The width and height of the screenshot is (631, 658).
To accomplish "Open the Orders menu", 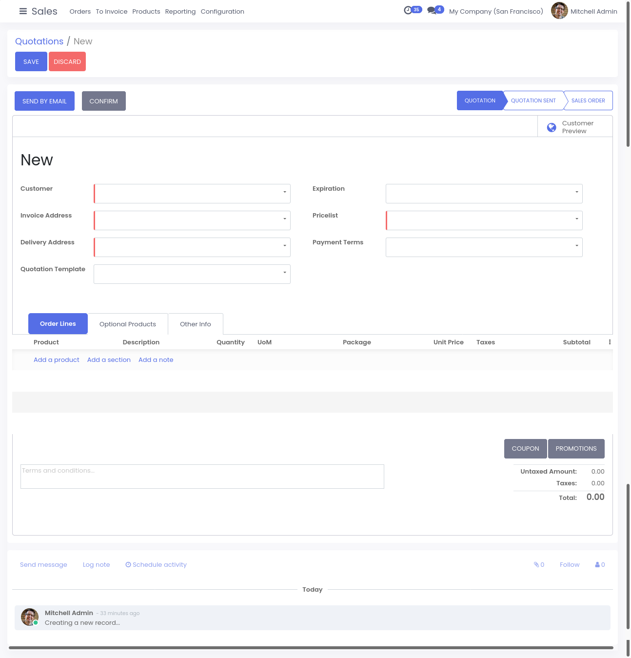I will (x=80, y=11).
